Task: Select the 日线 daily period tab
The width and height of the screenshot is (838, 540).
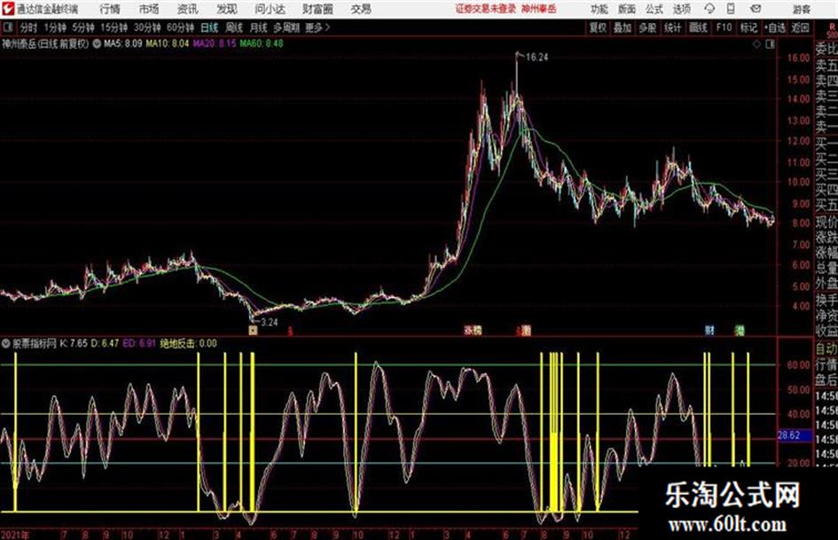Action: click(209, 27)
